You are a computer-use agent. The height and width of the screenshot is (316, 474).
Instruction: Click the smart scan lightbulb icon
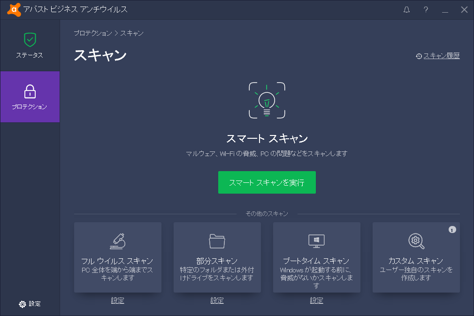point(267,100)
